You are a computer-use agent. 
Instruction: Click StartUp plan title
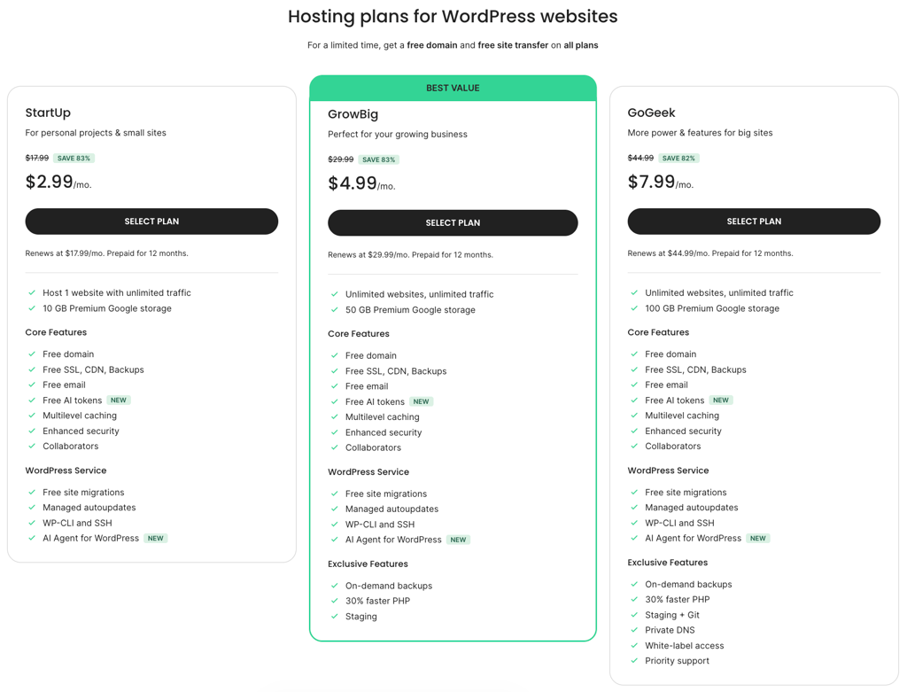pos(48,113)
